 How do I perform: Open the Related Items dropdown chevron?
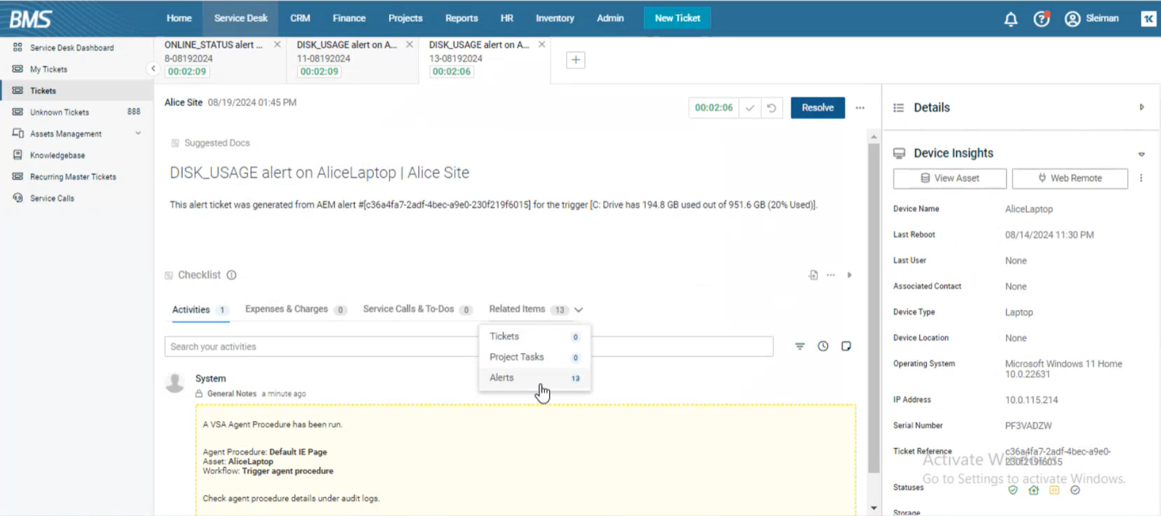[578, 310]
